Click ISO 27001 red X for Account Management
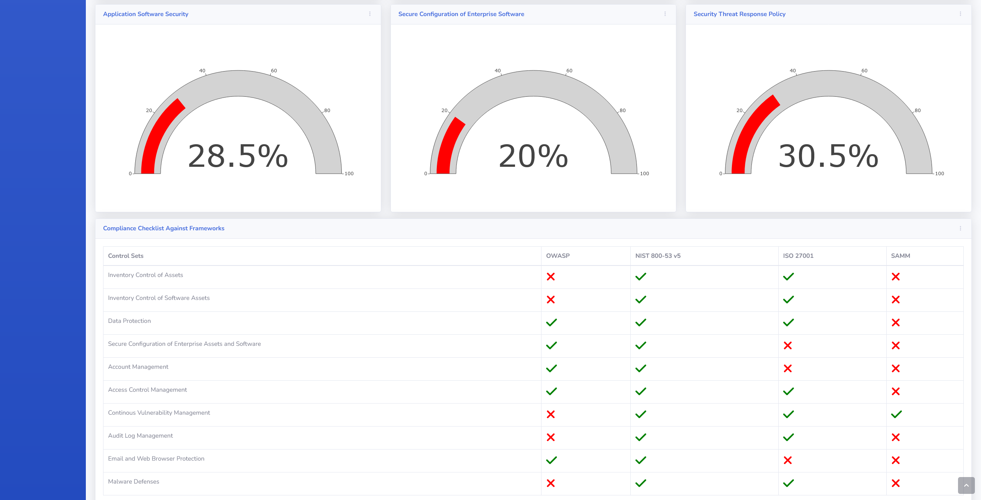The width and height of the screenshot is (981, 500). tap(787, 368)
